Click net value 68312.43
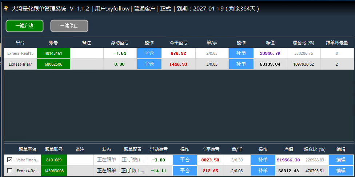Screen dimensions: 355x177 (288, 171)
